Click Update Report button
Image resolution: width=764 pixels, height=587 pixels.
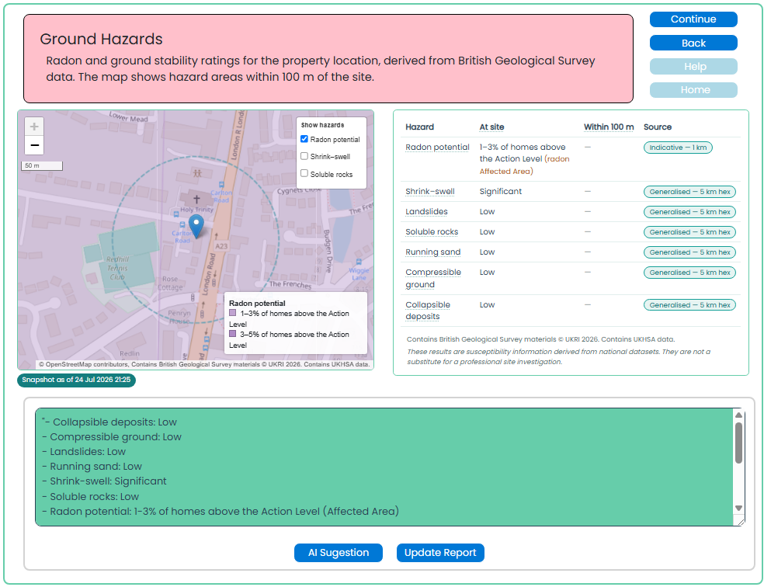tap(440, 553)
